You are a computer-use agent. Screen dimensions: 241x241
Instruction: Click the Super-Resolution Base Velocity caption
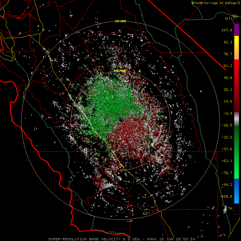[x=122, y=239]
